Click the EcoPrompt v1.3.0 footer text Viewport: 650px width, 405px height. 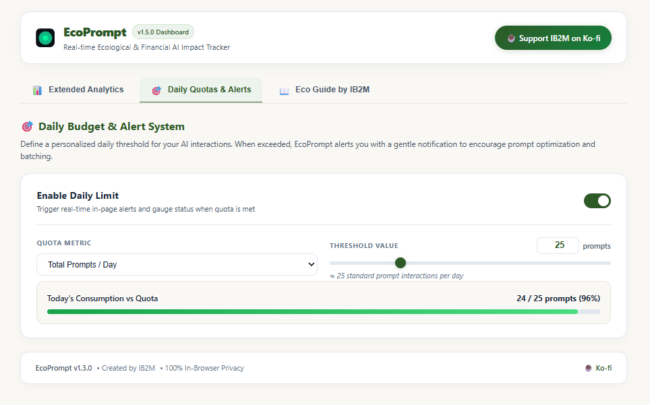coord(64,368)
